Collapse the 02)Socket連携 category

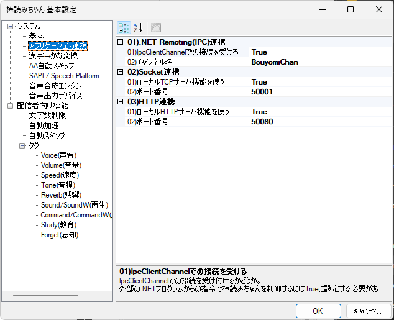121,72
